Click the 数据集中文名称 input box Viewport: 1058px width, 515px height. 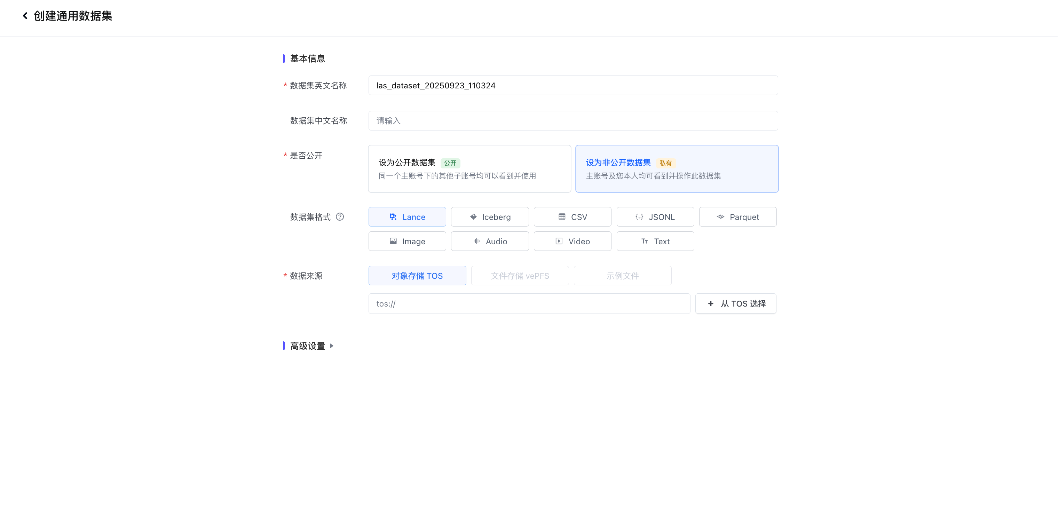(573, 120)
